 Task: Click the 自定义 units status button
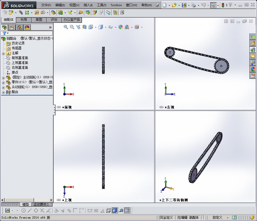pyautogui.click(x=217, y=217)
